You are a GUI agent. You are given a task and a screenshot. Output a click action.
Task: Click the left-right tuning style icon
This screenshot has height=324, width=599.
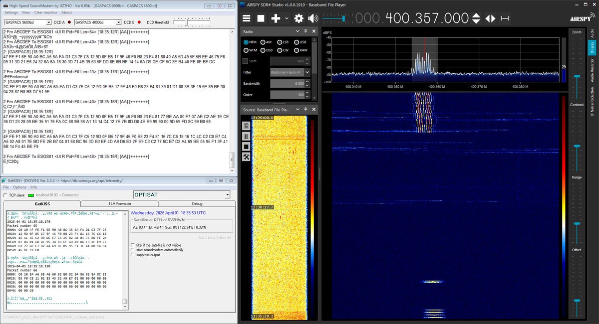click(x=491, y=18)
